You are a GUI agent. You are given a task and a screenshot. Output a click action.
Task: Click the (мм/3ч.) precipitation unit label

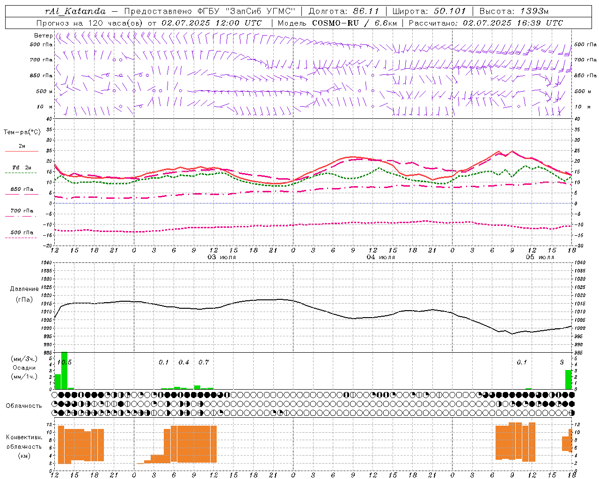coord(24,359)
